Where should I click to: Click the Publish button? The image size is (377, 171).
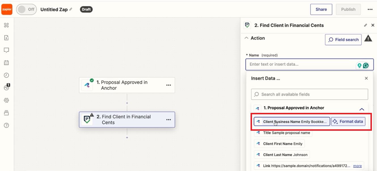click(x=348, y=9)
